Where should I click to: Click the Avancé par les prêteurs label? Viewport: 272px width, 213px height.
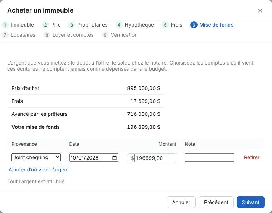coord(39,114)
